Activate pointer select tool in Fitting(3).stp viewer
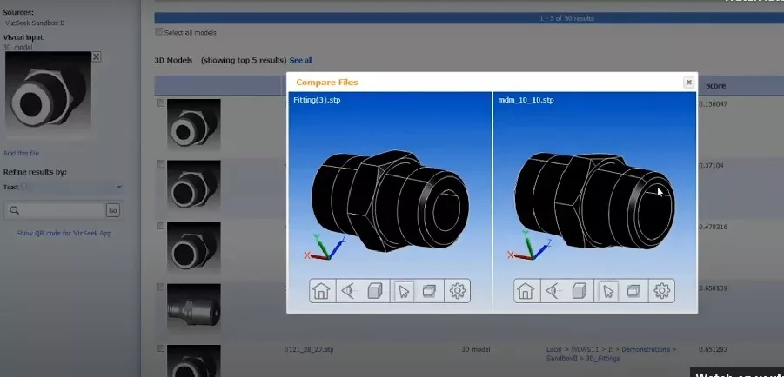784x377 pixels. point(403,291)
